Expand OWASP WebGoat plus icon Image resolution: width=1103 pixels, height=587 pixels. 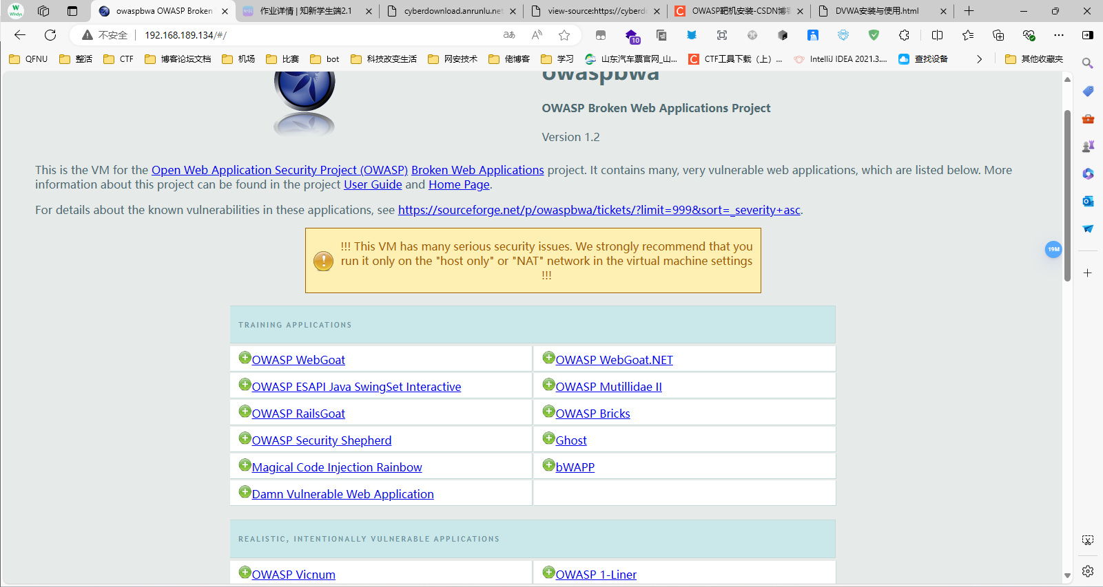tap(245, 358)
